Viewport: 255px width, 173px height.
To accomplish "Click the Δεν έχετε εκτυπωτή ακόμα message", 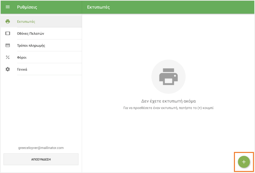I will 169,101.
